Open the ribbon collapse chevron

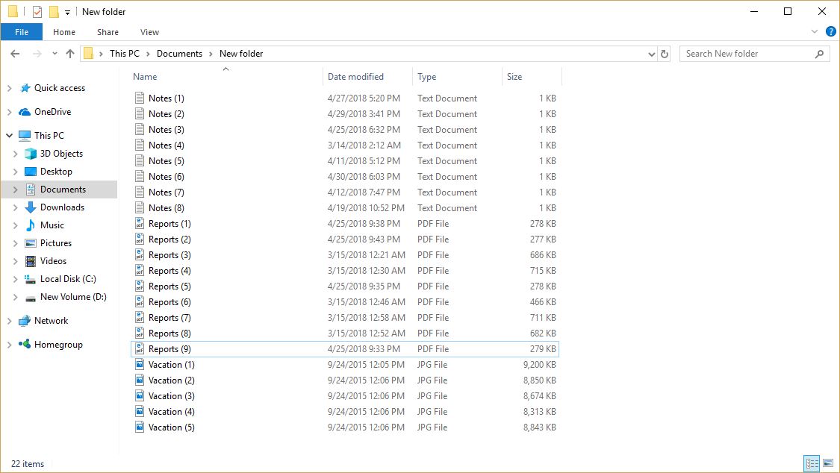(815, 31)
